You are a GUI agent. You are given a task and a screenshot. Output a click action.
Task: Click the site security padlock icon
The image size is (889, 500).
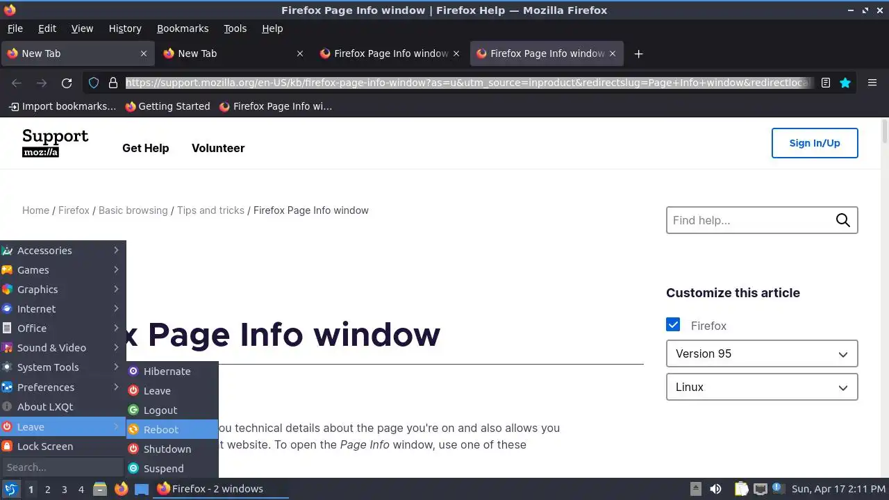(x=113, y=83)
